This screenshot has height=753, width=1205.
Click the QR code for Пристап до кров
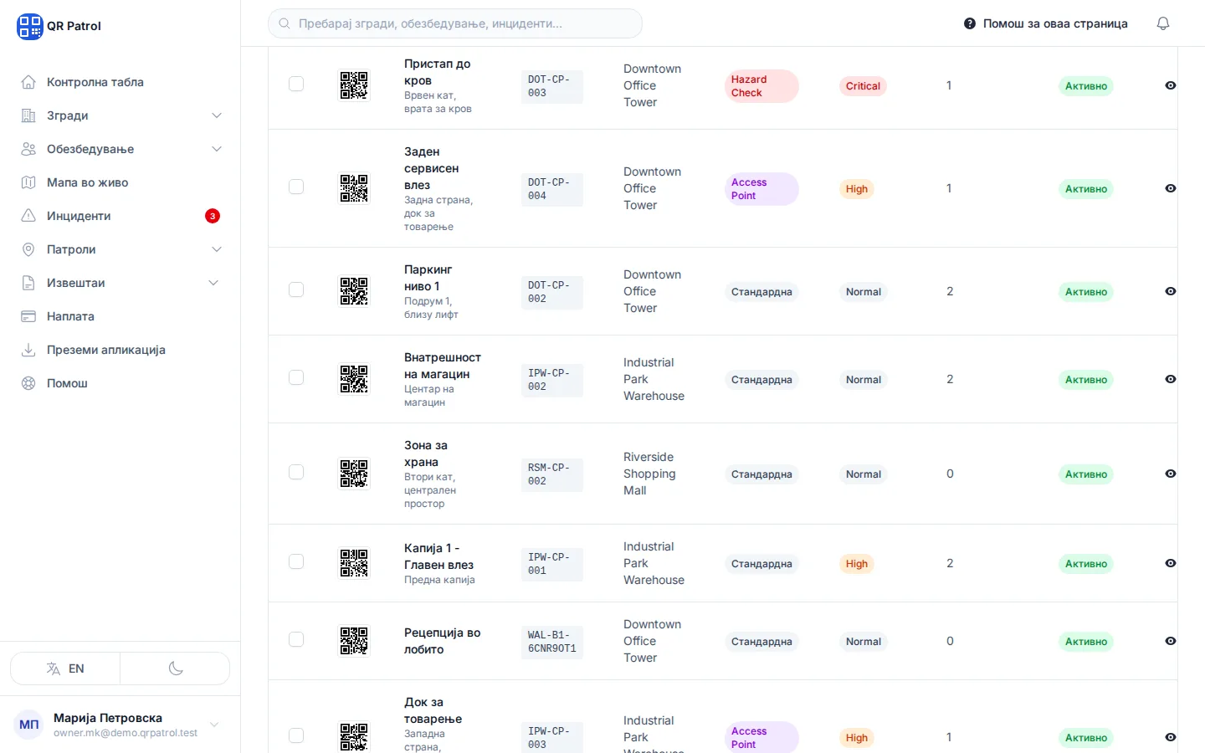tap(354, 85)
